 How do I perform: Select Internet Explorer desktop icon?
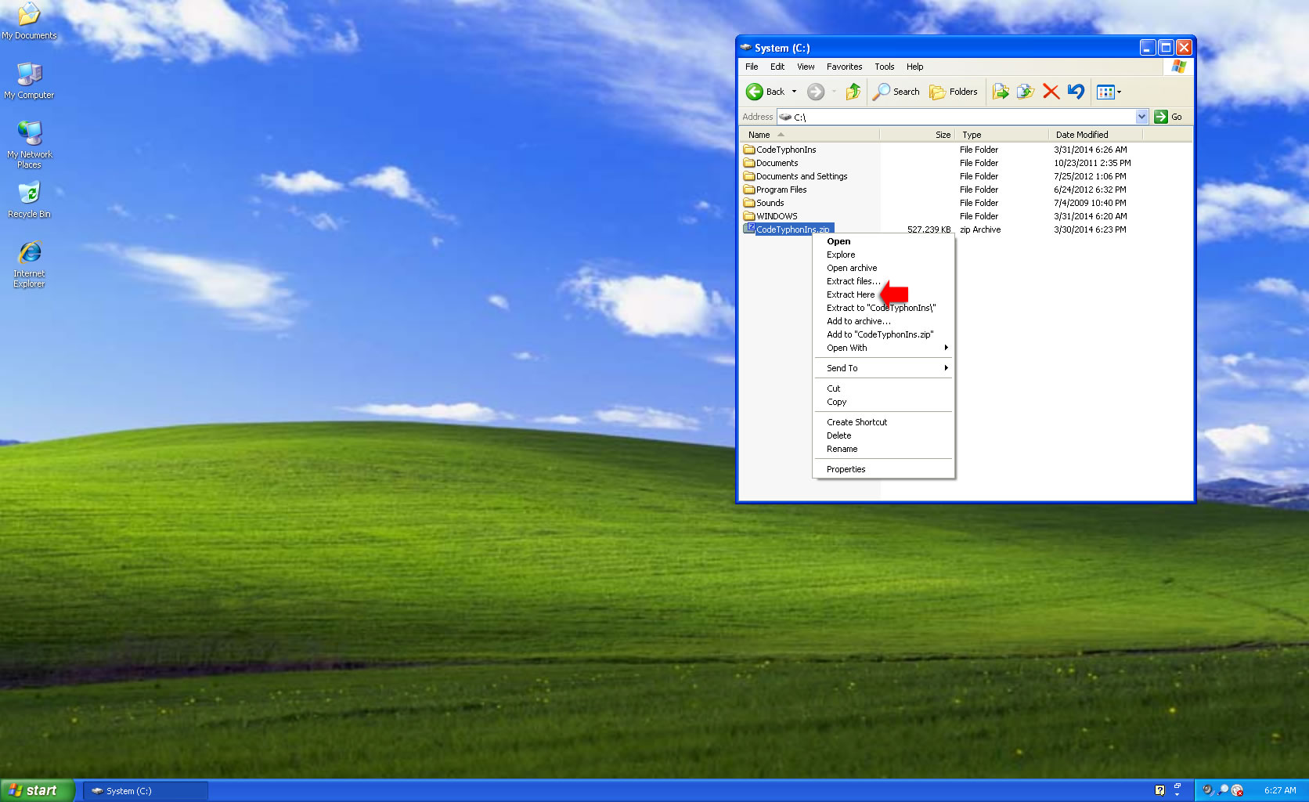coord(29,265)
